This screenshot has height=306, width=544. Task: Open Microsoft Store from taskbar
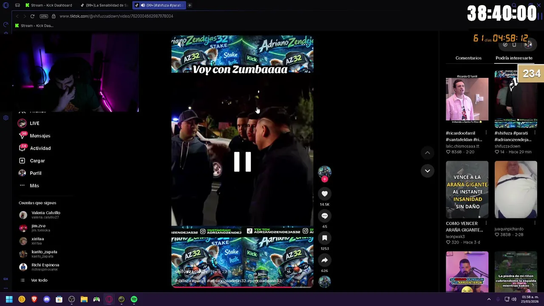point(59,299)
